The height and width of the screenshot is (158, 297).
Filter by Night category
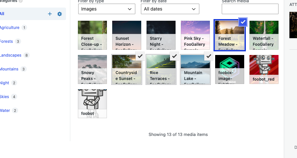coord(5,83)
